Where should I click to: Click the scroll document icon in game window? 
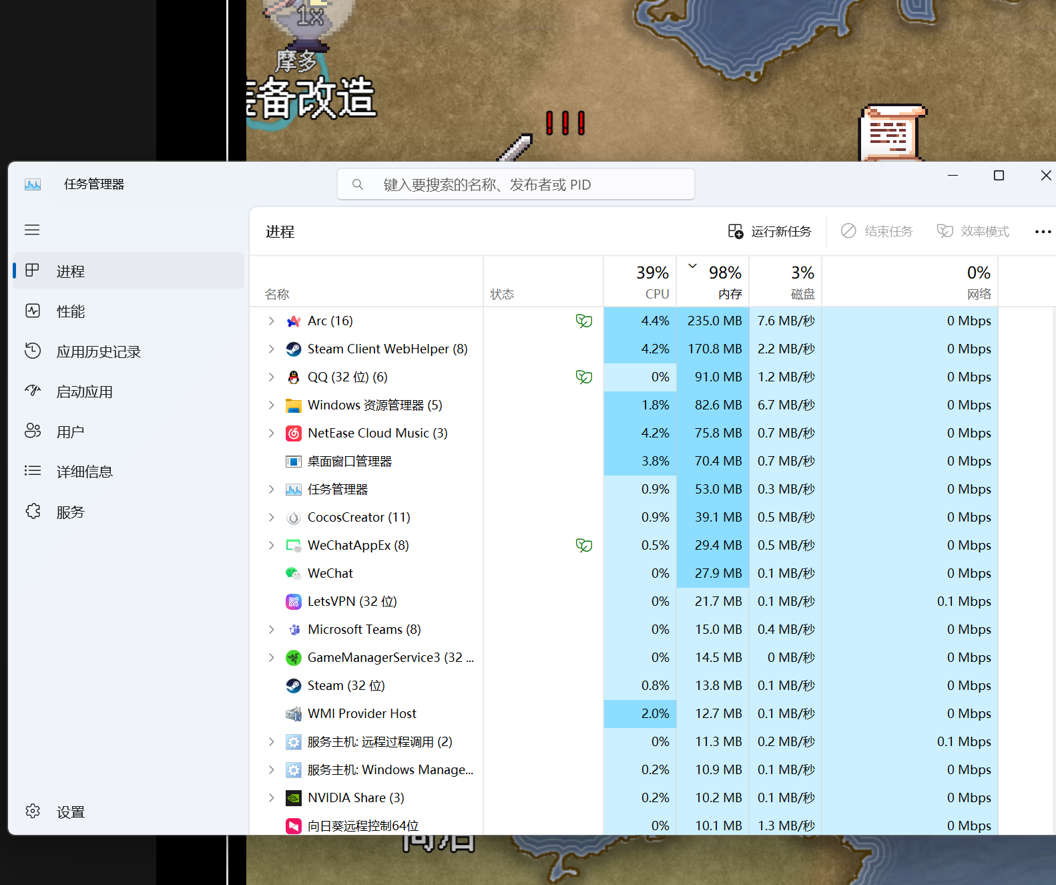tap(892, 133)
